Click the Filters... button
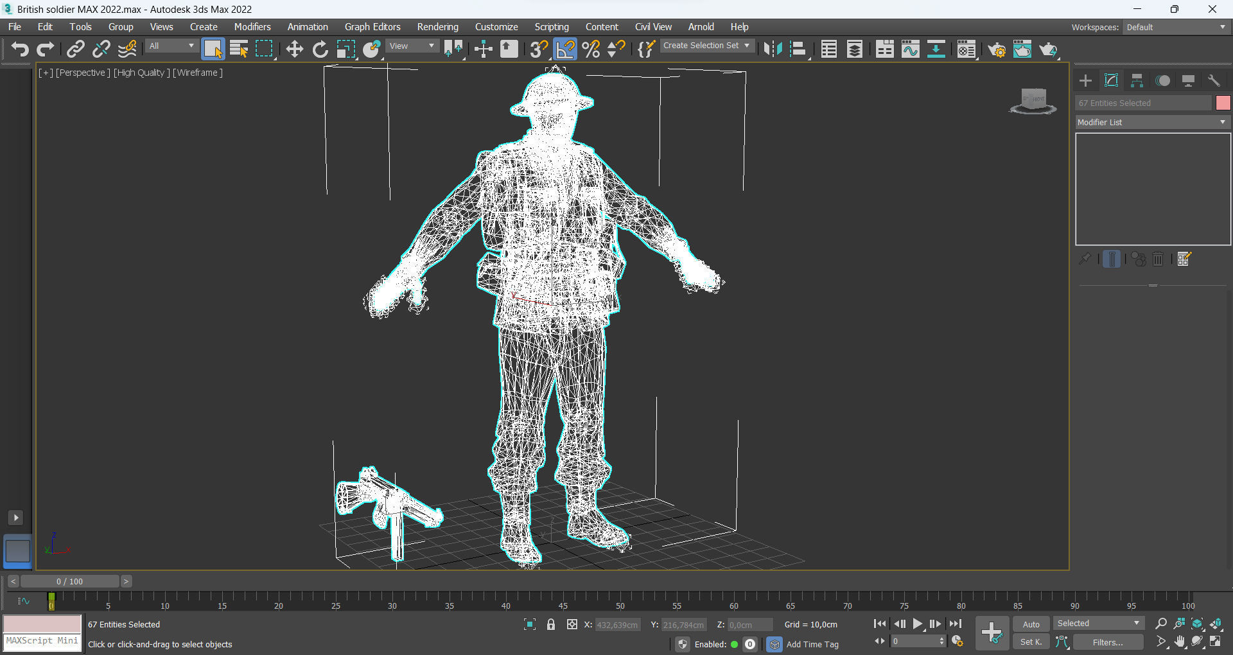Viewport: 1233px width, 655px height. click(x=1108, y=642)
